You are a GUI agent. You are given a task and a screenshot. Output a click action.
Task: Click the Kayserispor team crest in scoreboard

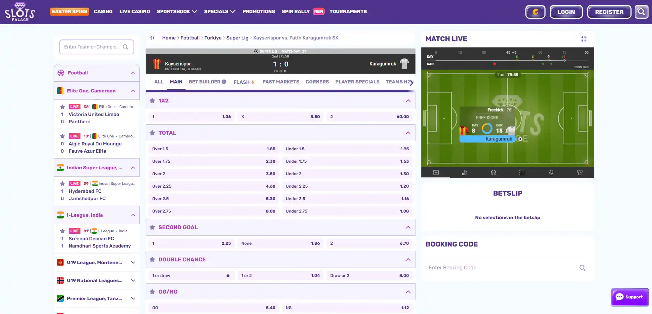pos(157,64)
